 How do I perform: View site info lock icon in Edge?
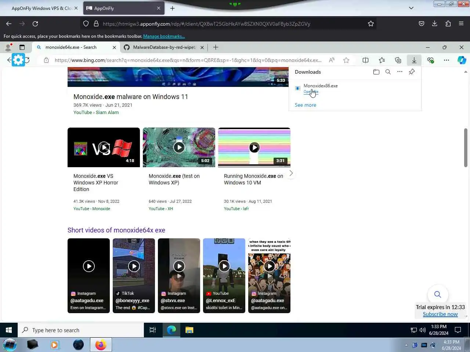(x=46, y=60)
